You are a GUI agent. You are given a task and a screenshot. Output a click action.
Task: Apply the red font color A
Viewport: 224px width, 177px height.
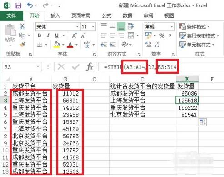70,45
